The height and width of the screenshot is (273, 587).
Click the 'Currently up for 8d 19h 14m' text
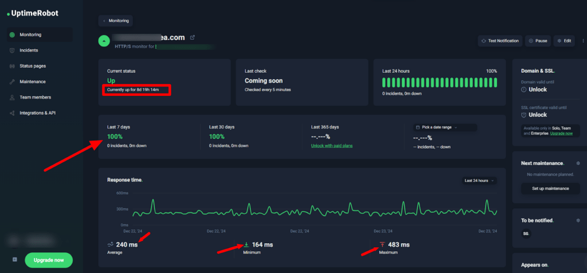133,90
